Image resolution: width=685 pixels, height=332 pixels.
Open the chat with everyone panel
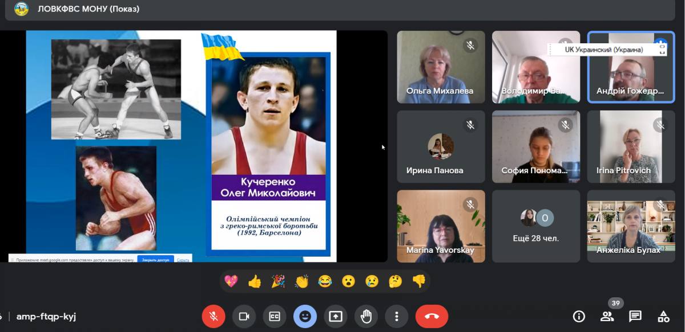click(635, 316)
